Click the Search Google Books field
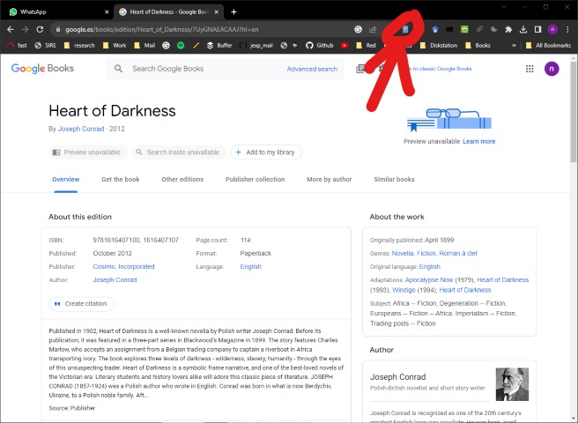Screen dimensions: 578x423 point(204,69)
